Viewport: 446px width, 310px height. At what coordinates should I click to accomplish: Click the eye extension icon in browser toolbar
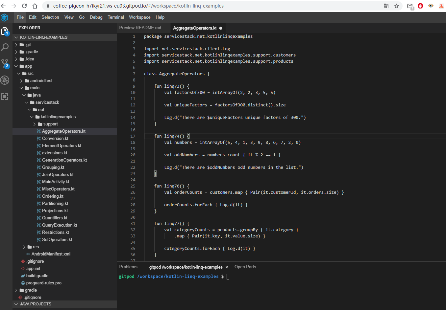431,6
